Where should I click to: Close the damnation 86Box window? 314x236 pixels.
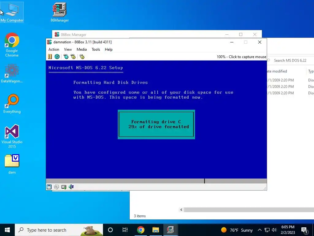tap(259, 42)
